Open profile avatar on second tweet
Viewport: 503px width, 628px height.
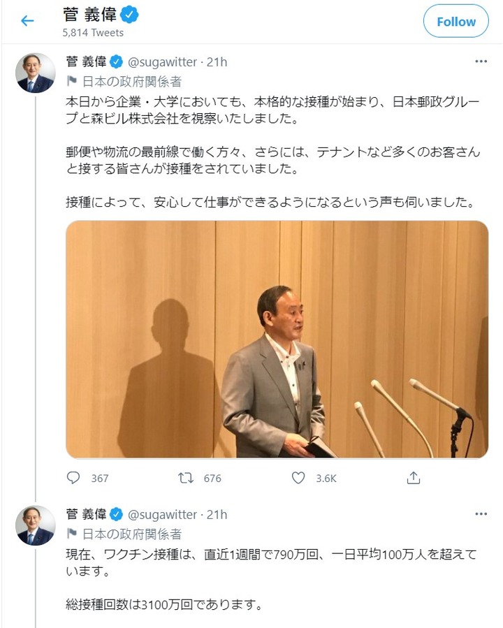point(35,525)
